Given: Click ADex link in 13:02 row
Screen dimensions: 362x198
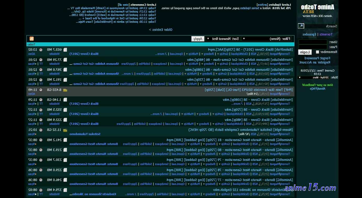Looking at the screenshot, I should (31, 54).
